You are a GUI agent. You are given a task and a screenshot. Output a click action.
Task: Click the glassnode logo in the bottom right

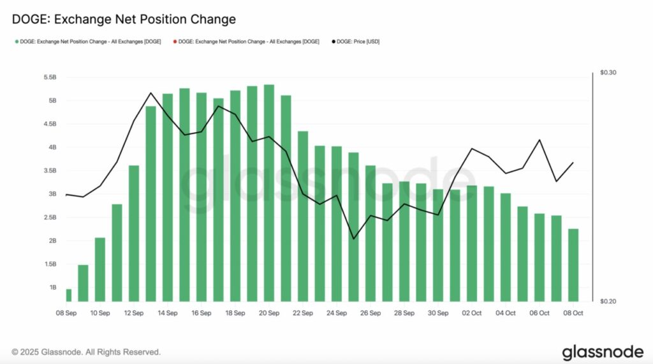(x=601, y=352)
